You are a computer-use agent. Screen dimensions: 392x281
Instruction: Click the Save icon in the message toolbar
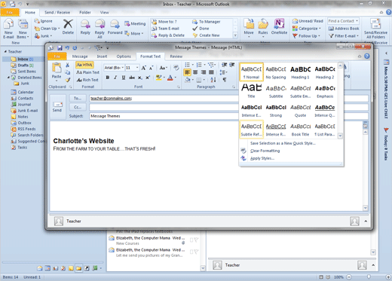coord(60,47)
